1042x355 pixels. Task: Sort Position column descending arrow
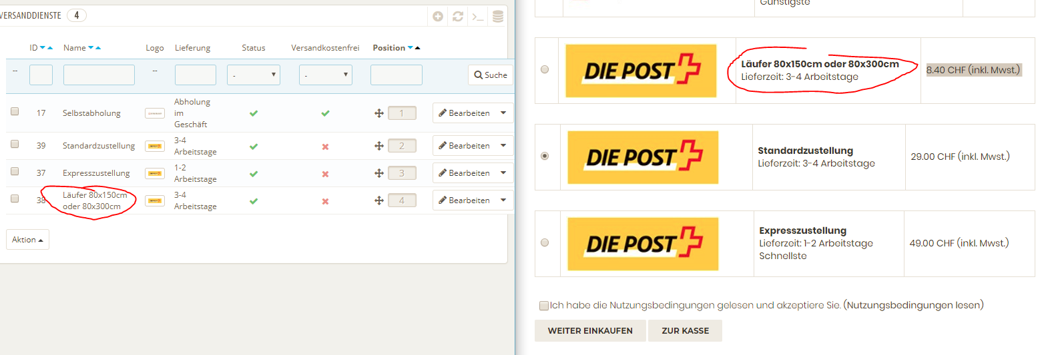coord(410,48)
